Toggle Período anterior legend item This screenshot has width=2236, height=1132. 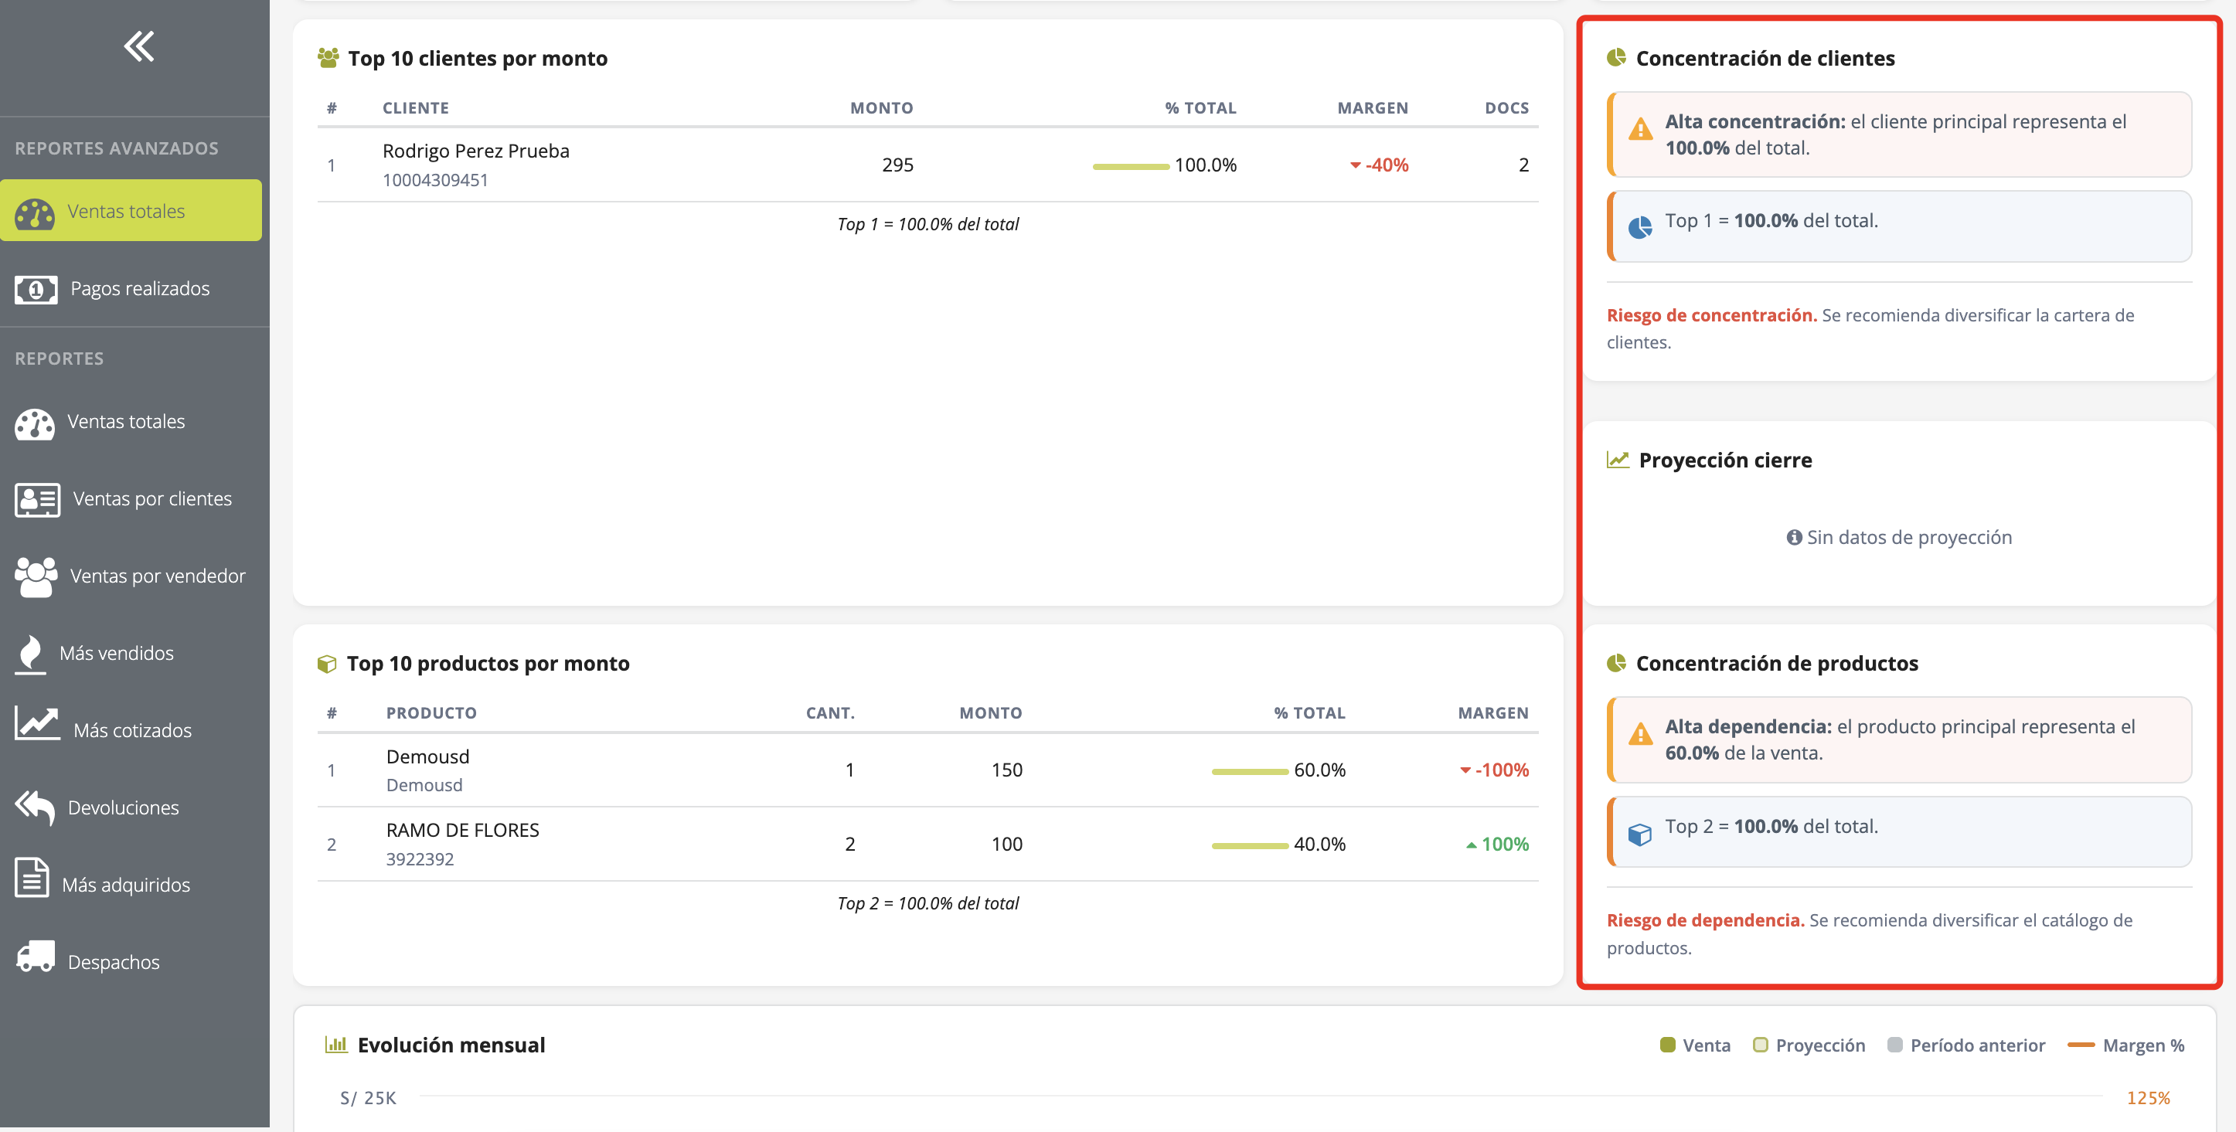tap(1966, 1045)
